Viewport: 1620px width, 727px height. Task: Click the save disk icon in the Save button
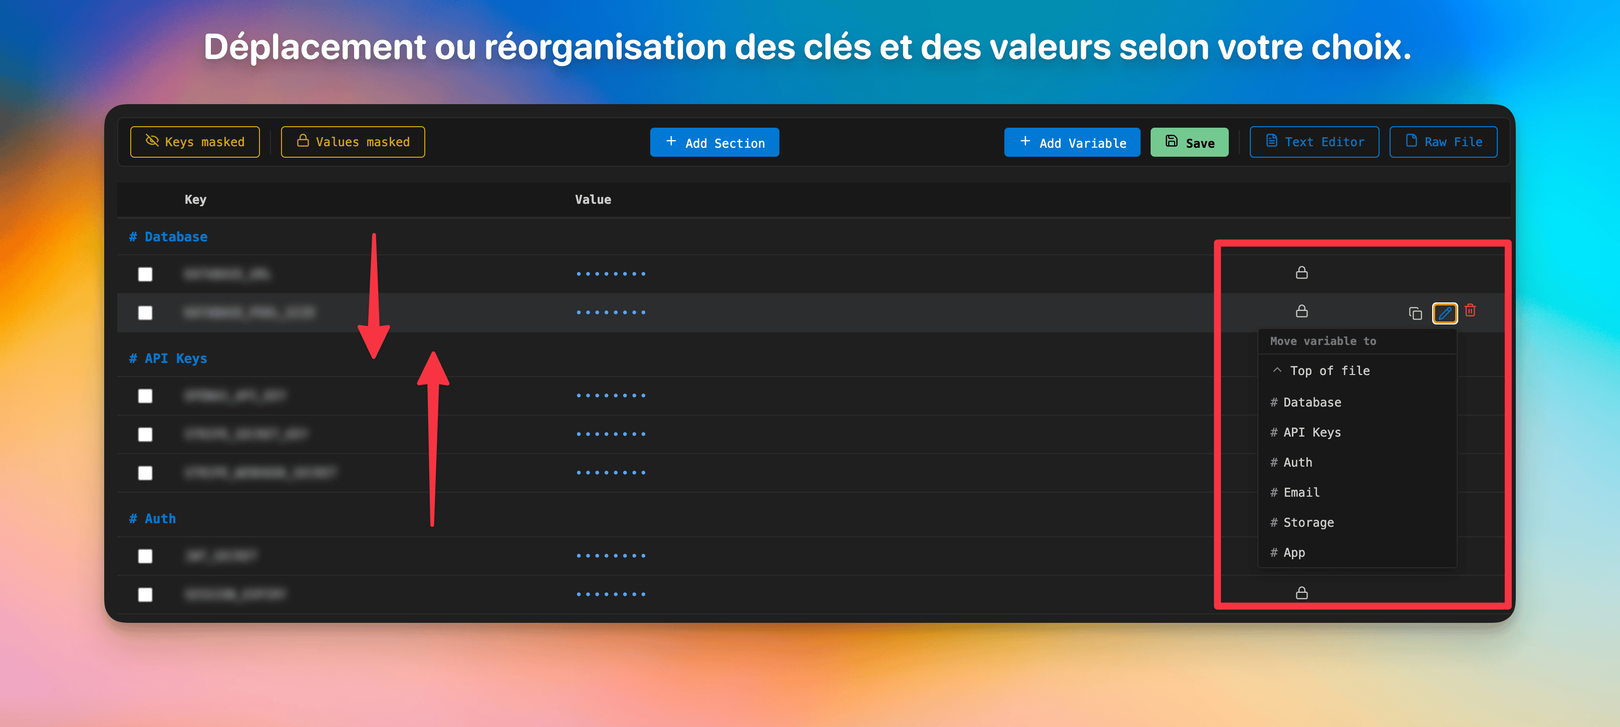click(1171, 141)
